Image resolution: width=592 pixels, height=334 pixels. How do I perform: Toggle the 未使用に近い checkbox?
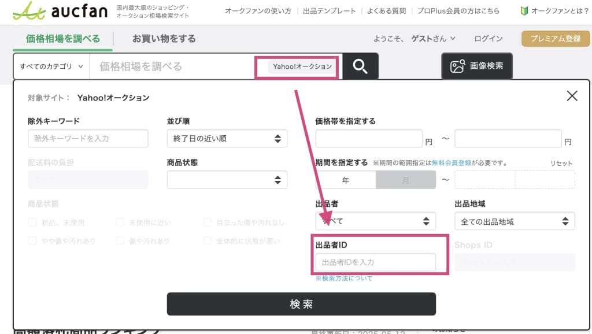point(120,222)
